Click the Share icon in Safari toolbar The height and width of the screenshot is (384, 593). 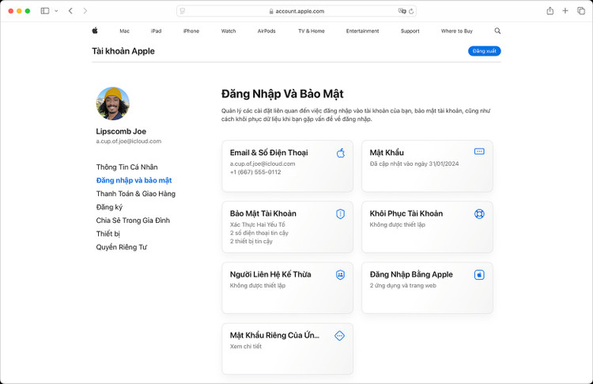550,11
